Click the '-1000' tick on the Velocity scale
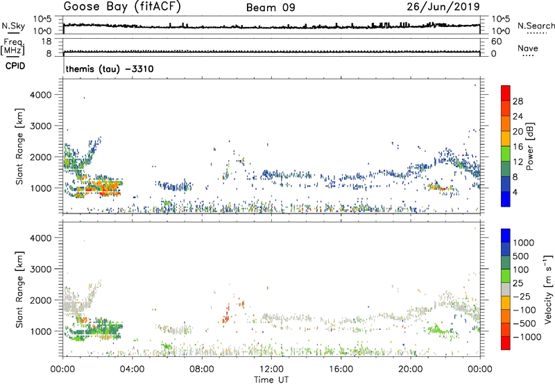 pyautogui.click(x=527, y=337)
